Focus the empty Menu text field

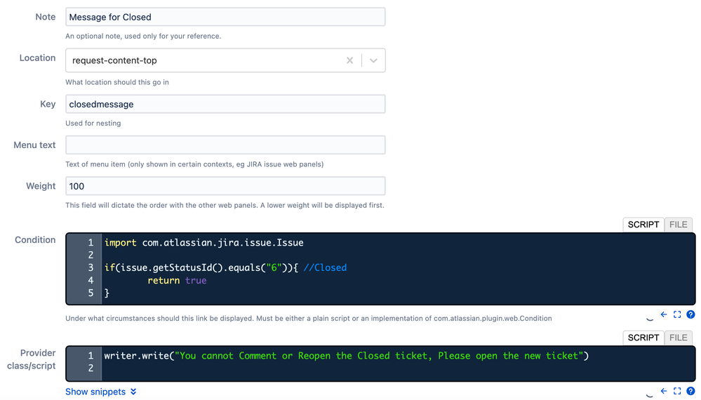[225, 145]
